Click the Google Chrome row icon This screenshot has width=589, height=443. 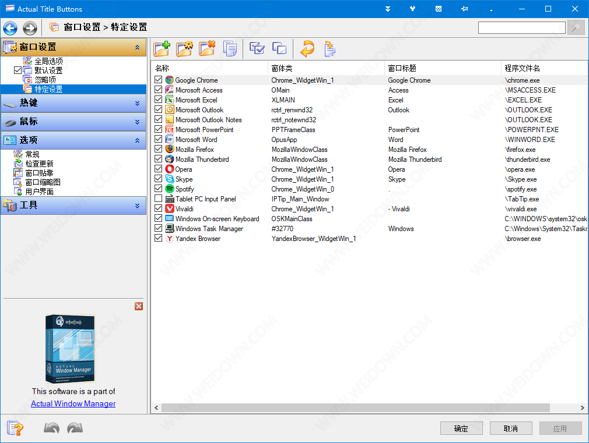click(x=170, y=80)
